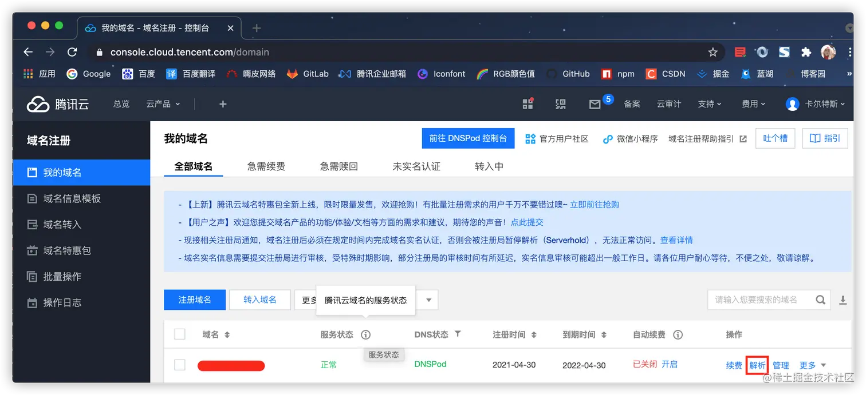Viewport: 866px width, 395px height.
Task: Click the 转入域名 button
Action: click(x=260, y=300)
